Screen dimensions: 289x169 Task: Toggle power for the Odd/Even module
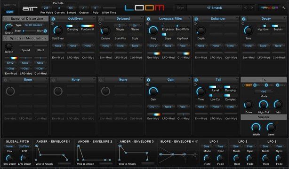(53, 19)
